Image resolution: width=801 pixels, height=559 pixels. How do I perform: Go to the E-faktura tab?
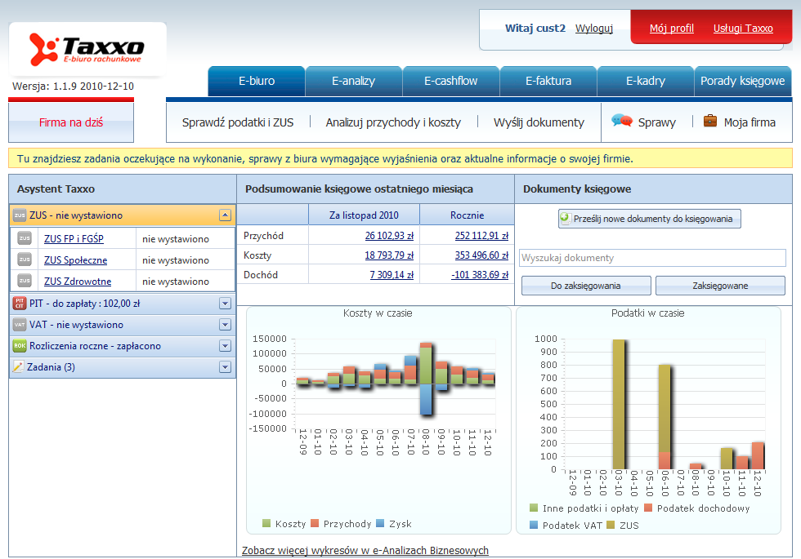pyautogui.click(x=548, y=81)
